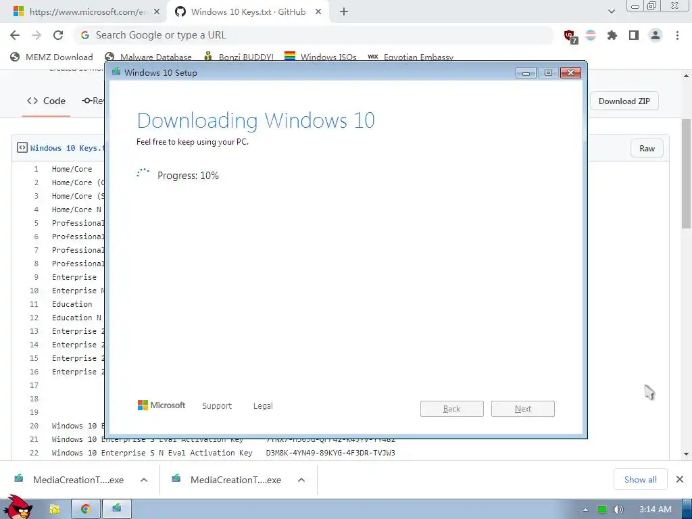Screen dimensions: 692x519
Task: Select the D3M8K-4YN49-89KYG-4F3DR-TVJW3 key text
Action: [330, 453]
